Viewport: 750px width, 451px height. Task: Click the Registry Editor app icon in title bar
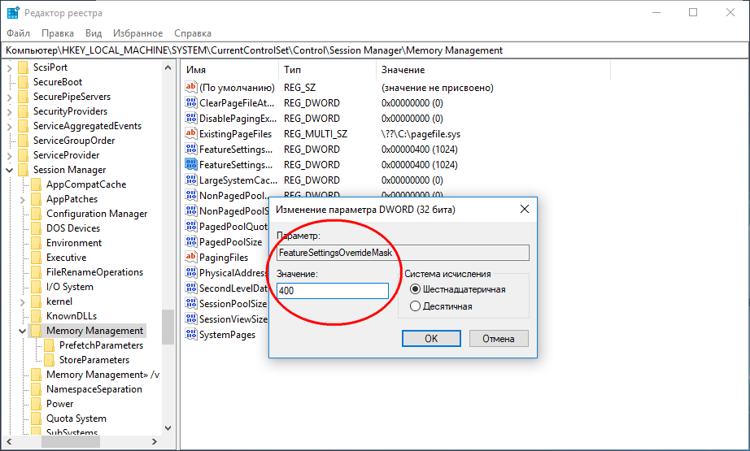pyautogui.click(x=14, y=12)
